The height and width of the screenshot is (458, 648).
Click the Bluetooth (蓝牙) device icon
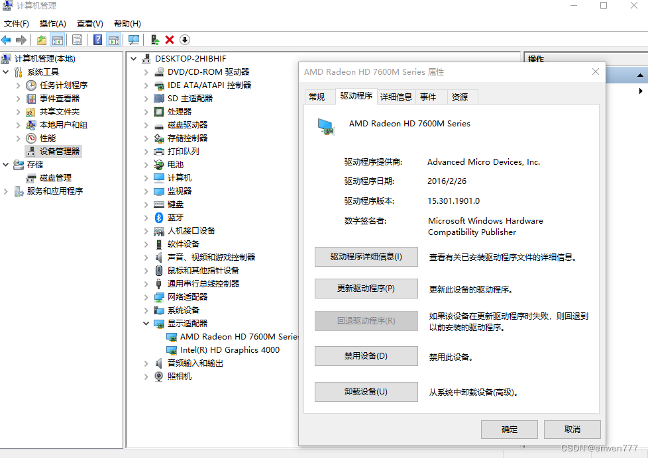(x=159, y=217)
